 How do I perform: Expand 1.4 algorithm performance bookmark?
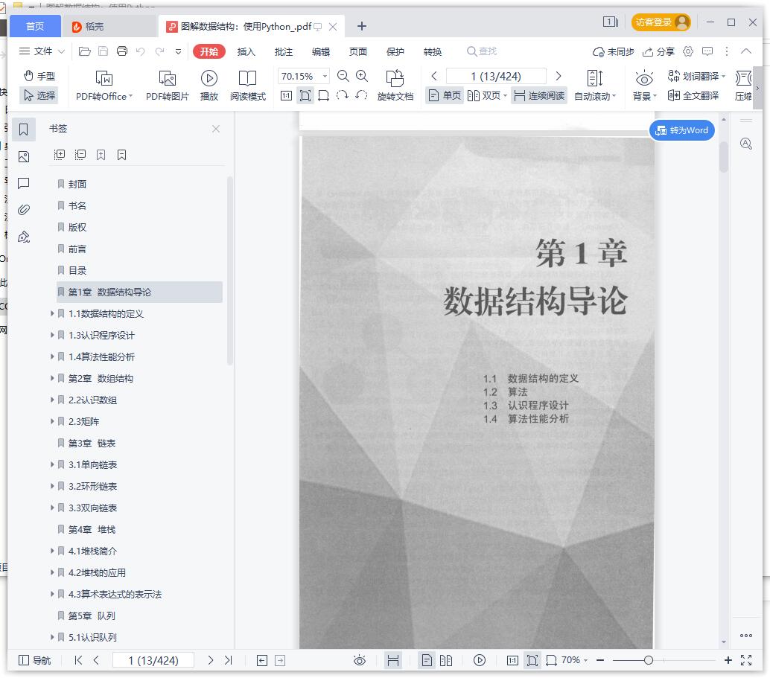tap(52, 356)
